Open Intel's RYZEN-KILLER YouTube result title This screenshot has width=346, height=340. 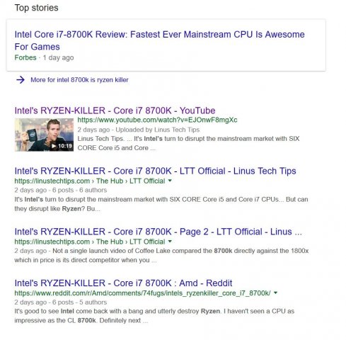click(115, 110)
